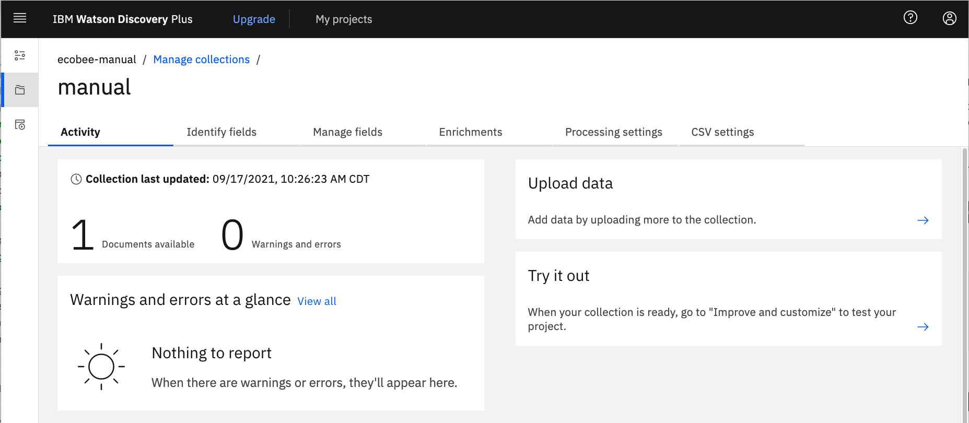Click the 'Add data by uploading more' description

tap(642, 220)
